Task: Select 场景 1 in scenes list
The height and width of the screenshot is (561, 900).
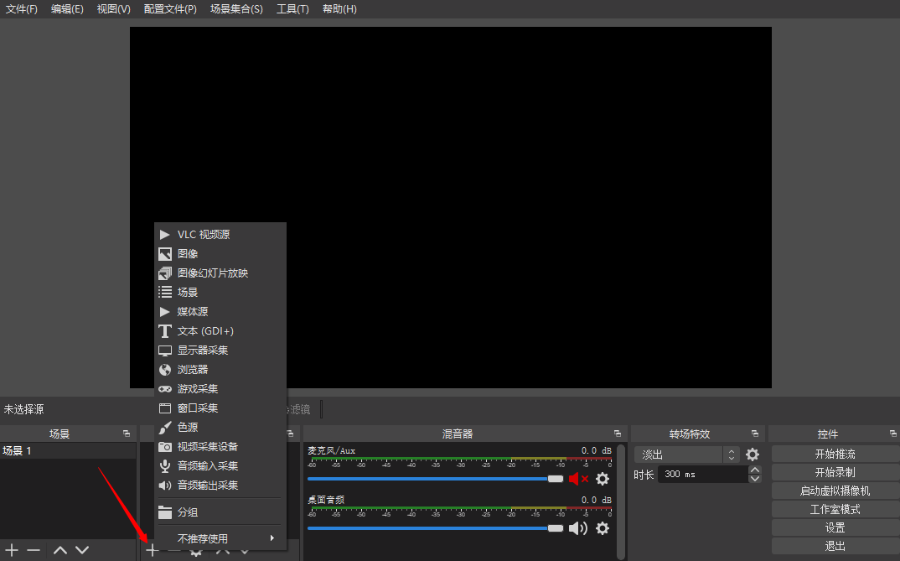Action: coord(68,451)
